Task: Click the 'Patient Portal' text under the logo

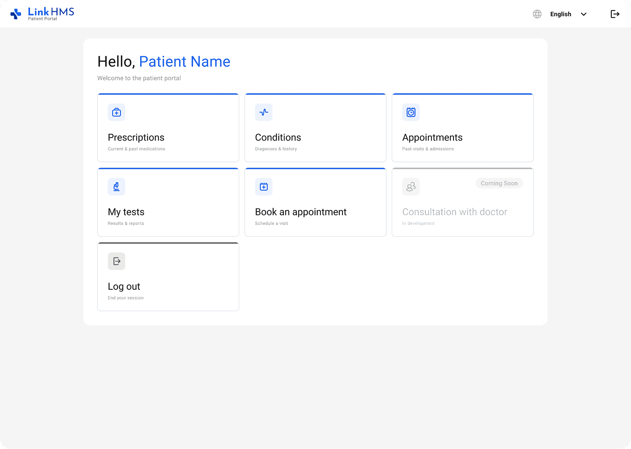Action: coord(43,19)
